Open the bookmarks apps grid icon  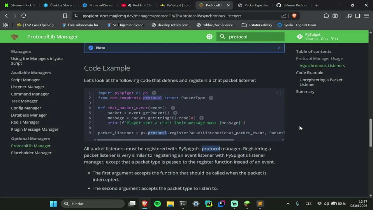[x=6, y=25]
